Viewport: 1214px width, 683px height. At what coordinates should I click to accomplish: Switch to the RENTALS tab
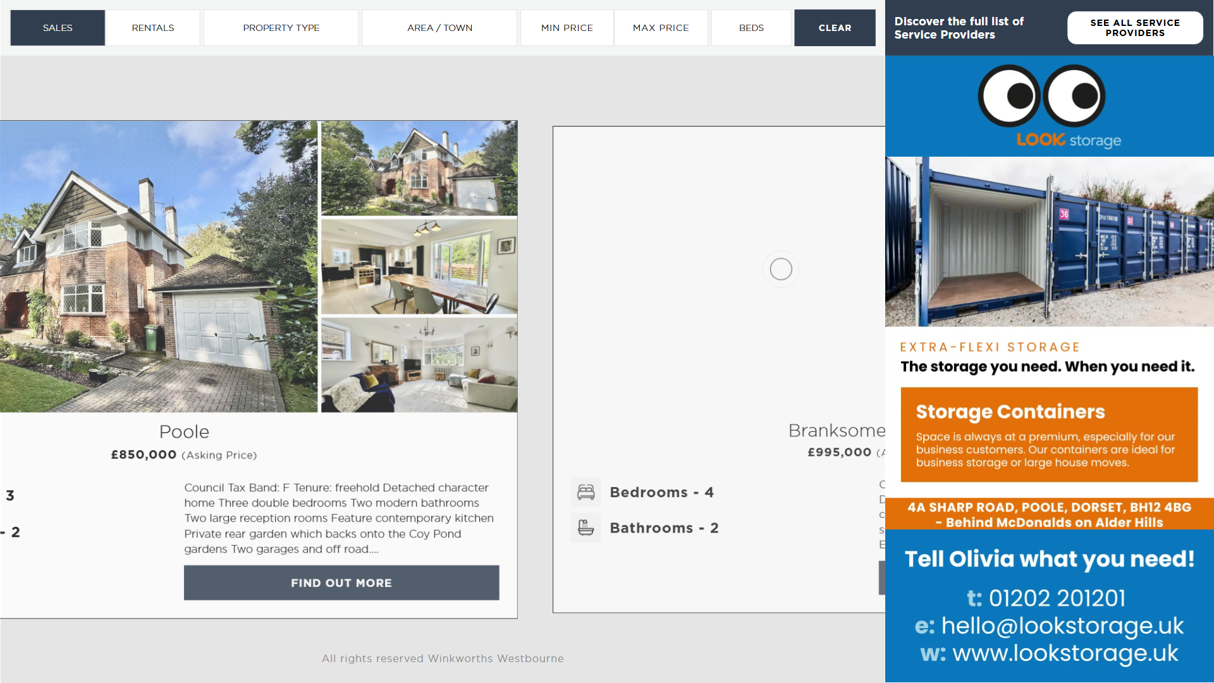tap(153, 28)
